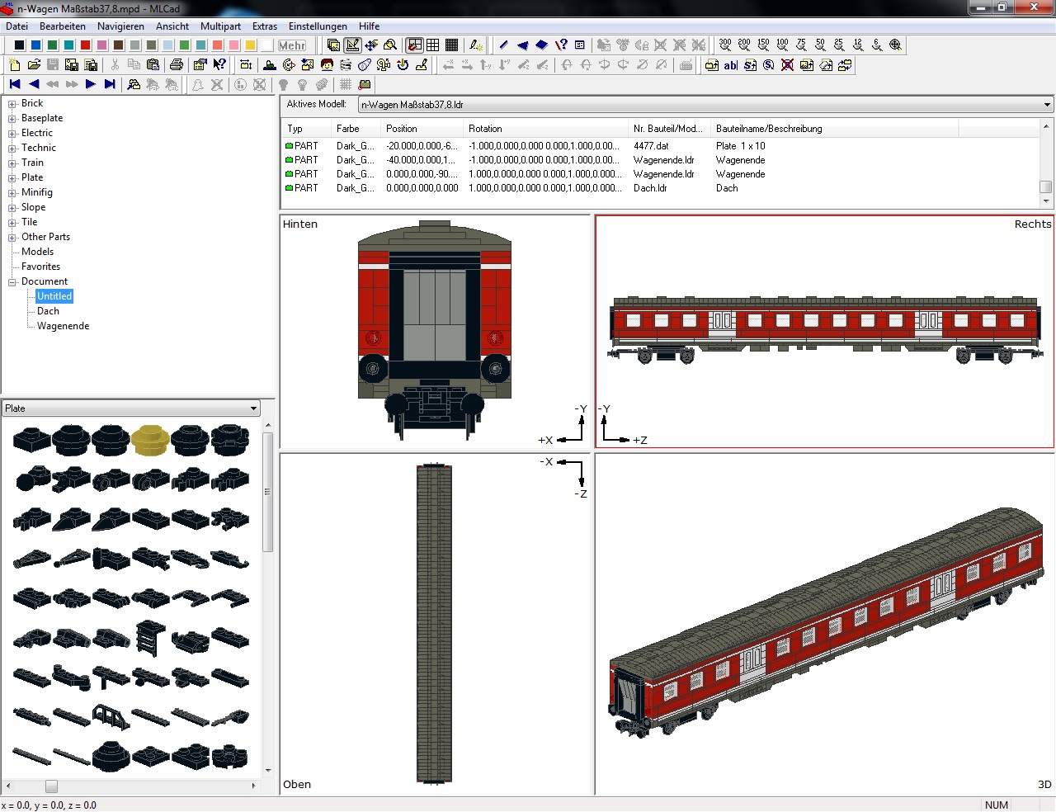Jump to the first step arrow
Image resolution: width=1056 pixels, height=812 pixels.
(15, 84)
